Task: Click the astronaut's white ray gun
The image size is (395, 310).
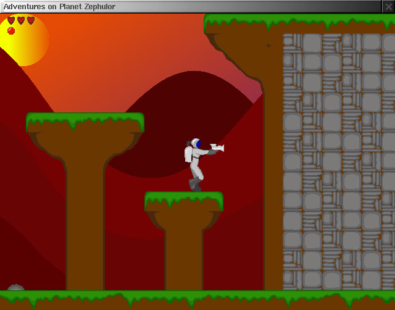Action: pyautogui.click(x=217, y=148)
